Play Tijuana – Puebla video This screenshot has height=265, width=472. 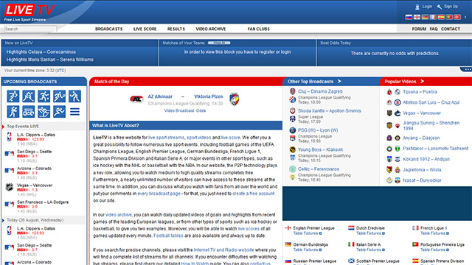(420, 92)
